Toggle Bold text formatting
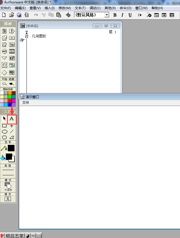 point(115,15)
